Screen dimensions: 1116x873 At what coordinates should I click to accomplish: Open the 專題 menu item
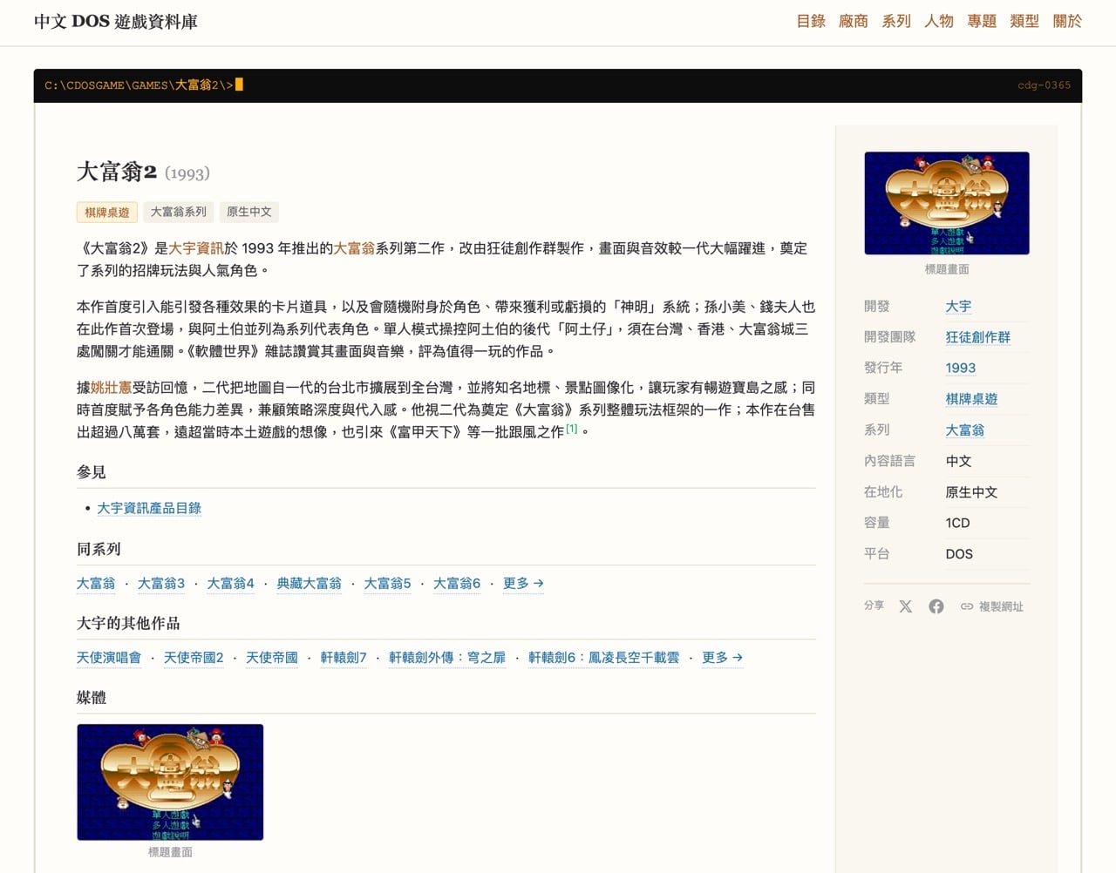pyautogui.click(x=982, y=21)
